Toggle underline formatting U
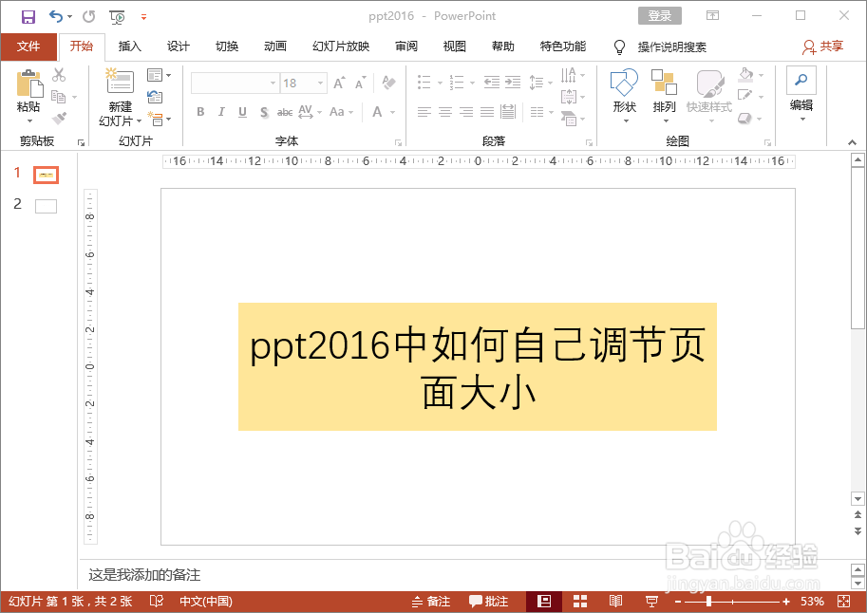 pos(242,112)
